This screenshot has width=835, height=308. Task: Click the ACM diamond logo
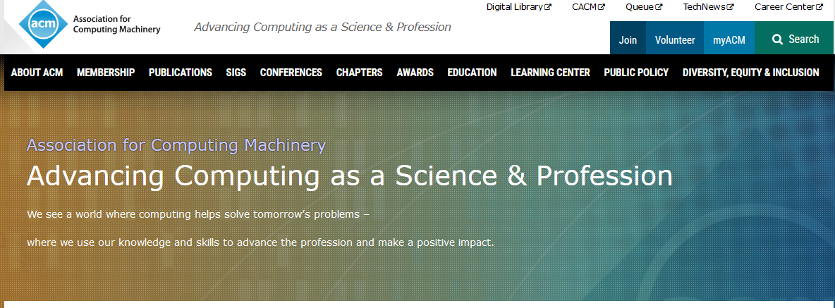pyautogui.click(x=43, y=25)
